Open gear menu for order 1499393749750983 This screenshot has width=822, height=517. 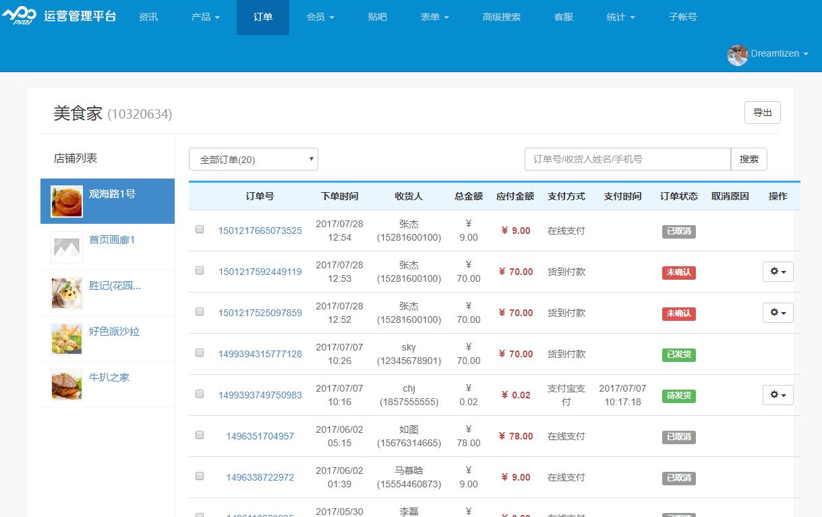pos(777,395)
